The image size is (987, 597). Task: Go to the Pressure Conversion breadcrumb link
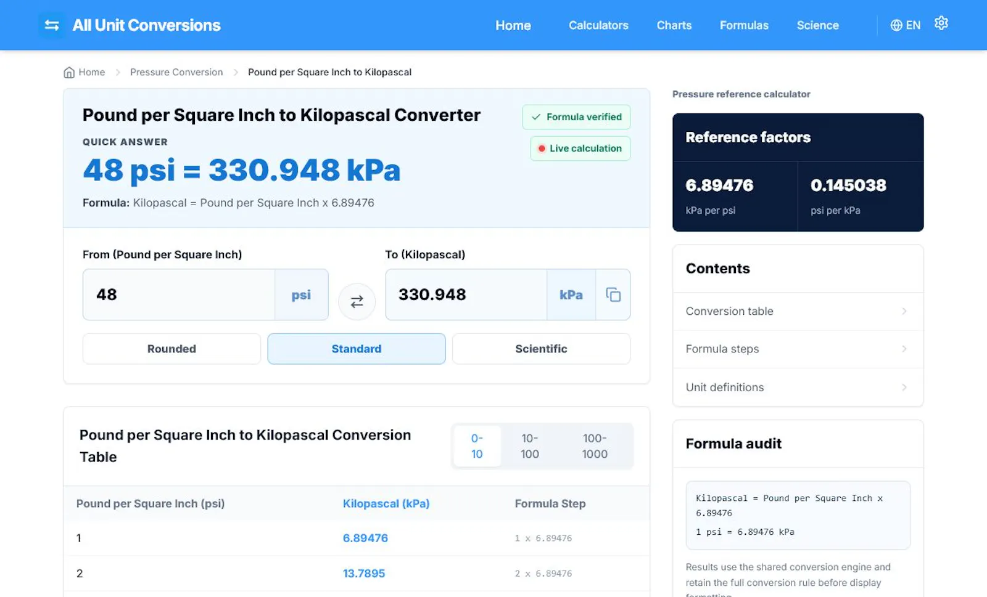[176, 72]
